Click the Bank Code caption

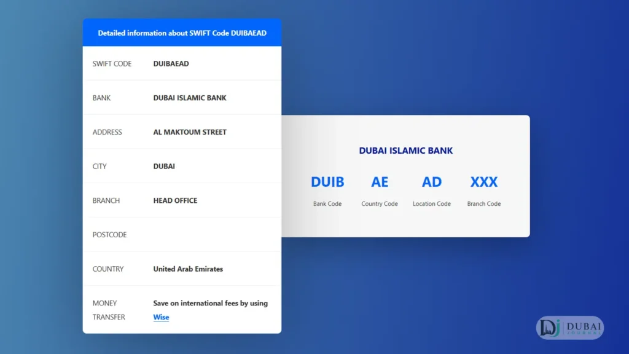[x=327, y=204]
